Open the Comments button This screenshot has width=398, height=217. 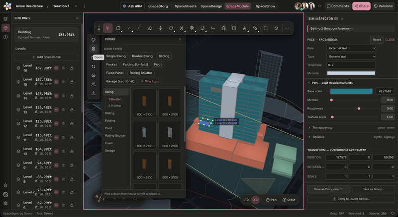click(338, 6)
